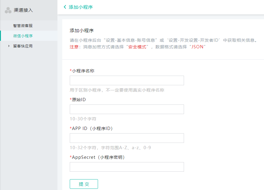Click the 添加小程序 back link text
Screen dimensions: 264x190
(x=81, y=7)
